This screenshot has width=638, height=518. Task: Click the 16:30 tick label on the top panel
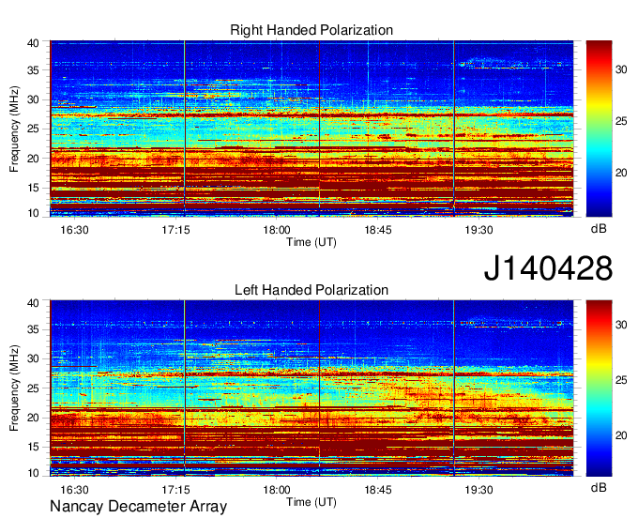point(74,230)
